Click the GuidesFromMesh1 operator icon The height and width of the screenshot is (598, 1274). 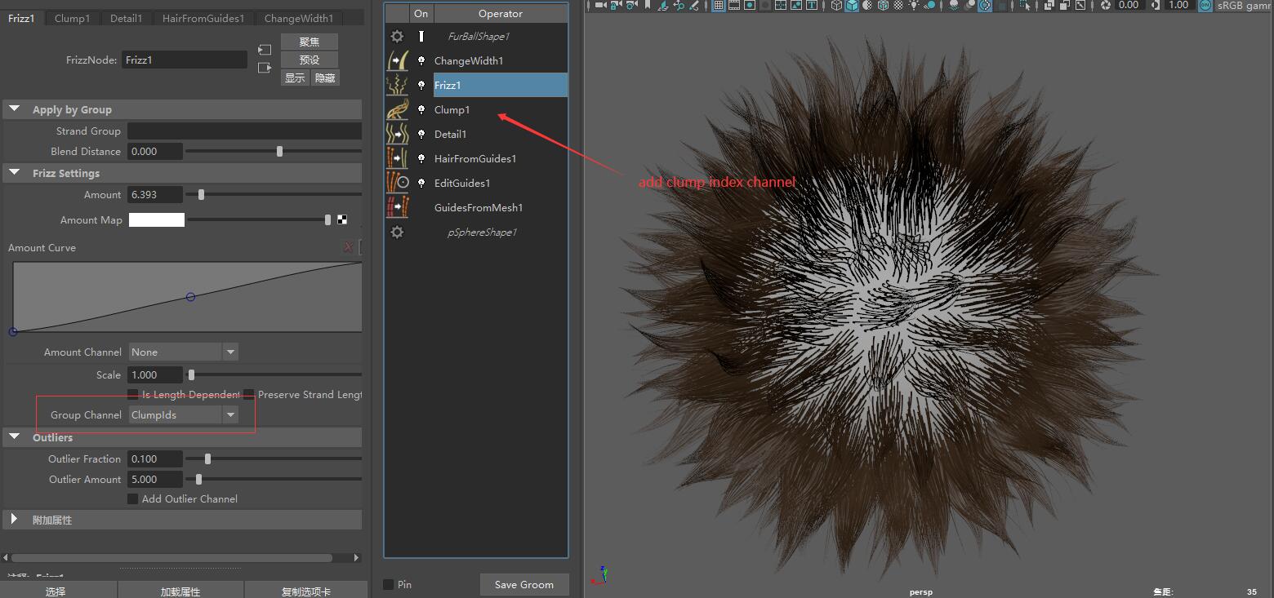(x=397, y=208)
